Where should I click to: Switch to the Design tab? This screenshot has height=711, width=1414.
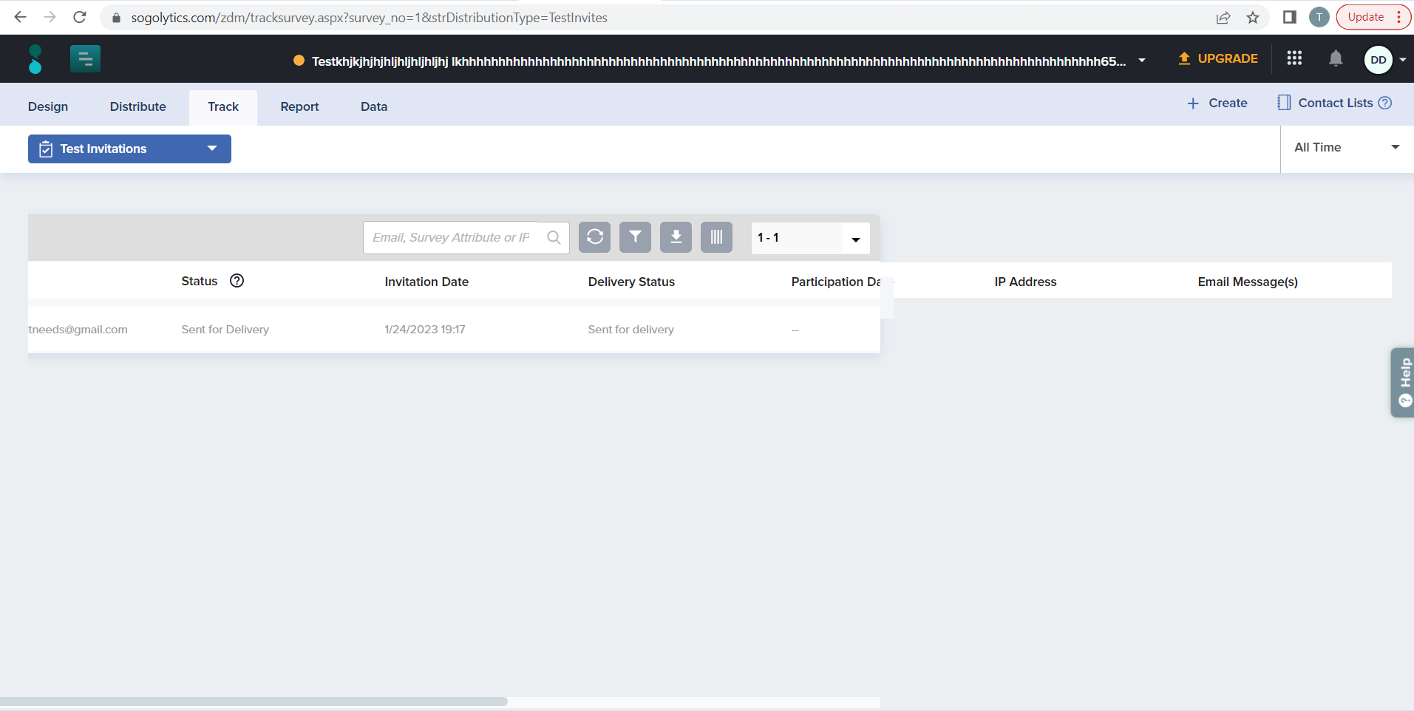pos(48,106)
